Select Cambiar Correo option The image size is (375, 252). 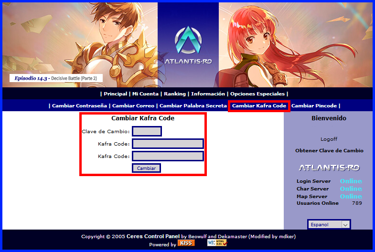pyautogui.click(x=133, y=106)
